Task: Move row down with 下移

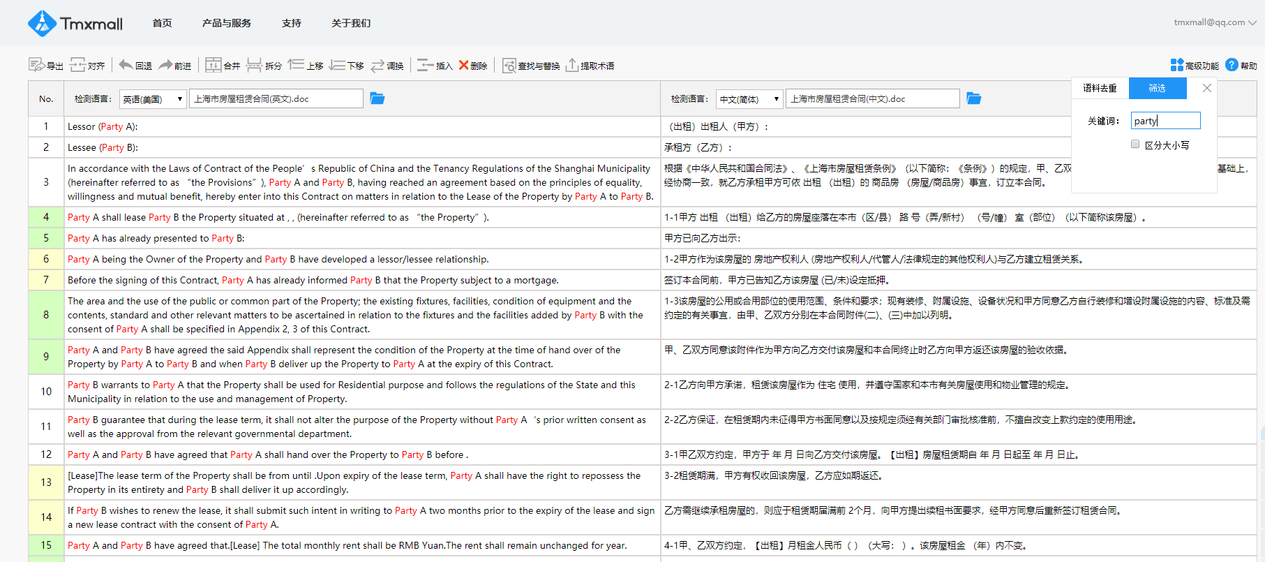Action: [346, 65]
